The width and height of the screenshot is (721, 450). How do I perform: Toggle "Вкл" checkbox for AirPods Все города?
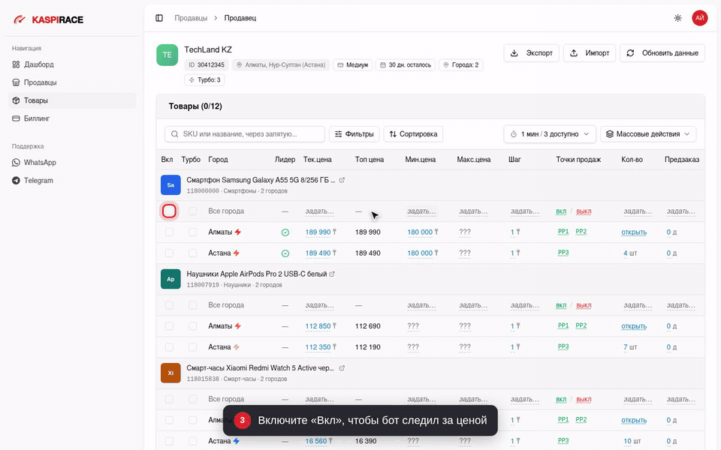(169, 305)
